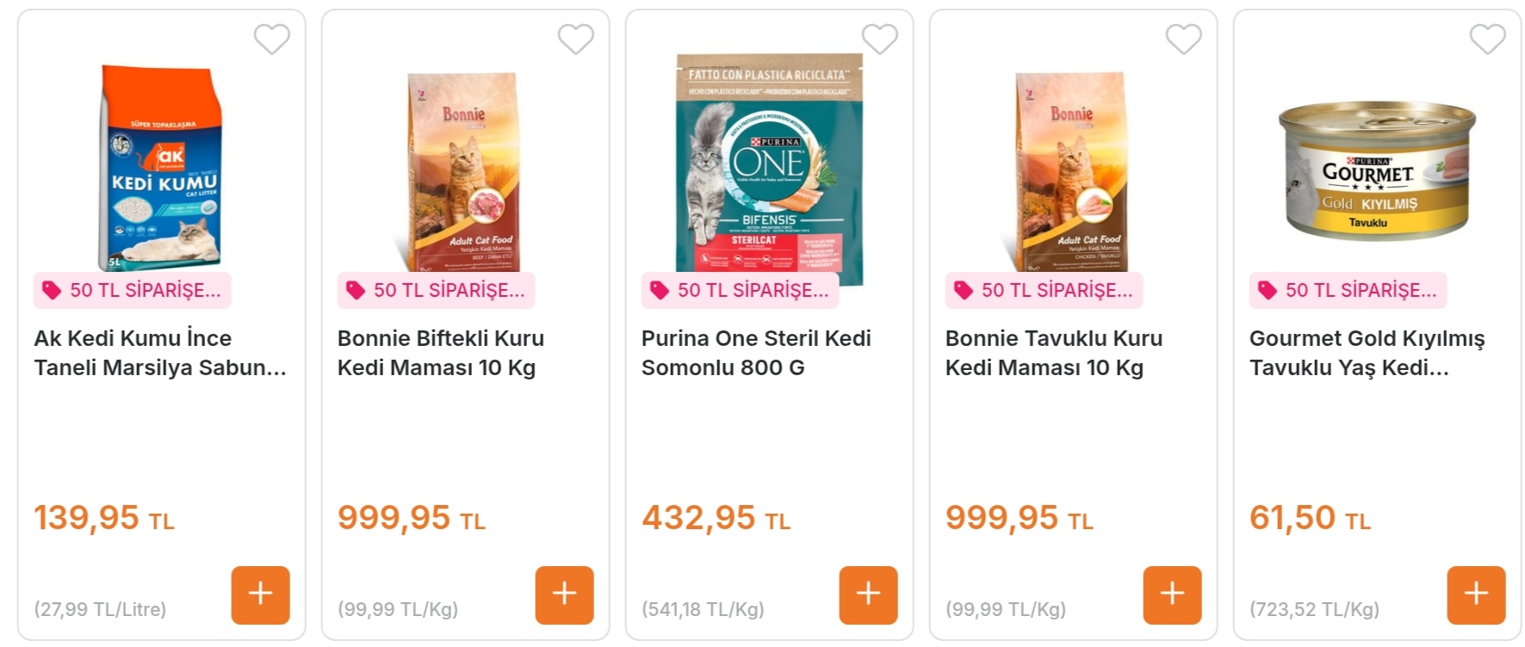Add Purina One Steril 800 G to cart
This screenshot has width=1525, height=647.
[868, 595]
